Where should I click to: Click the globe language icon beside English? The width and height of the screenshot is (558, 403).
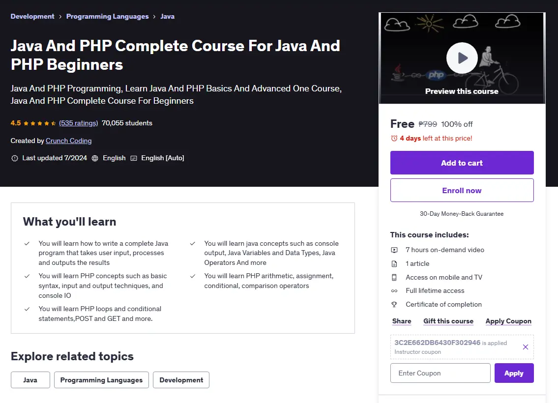pos(95,158)
